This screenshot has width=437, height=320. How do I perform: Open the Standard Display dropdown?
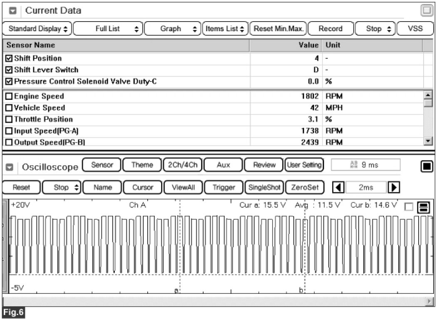37,29
